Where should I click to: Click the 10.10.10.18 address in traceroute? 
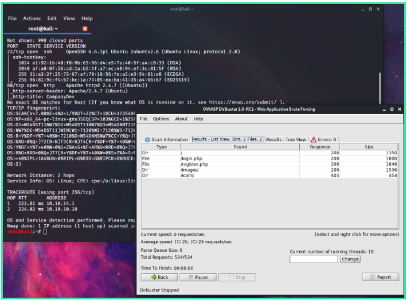click(x=62, y=209)
